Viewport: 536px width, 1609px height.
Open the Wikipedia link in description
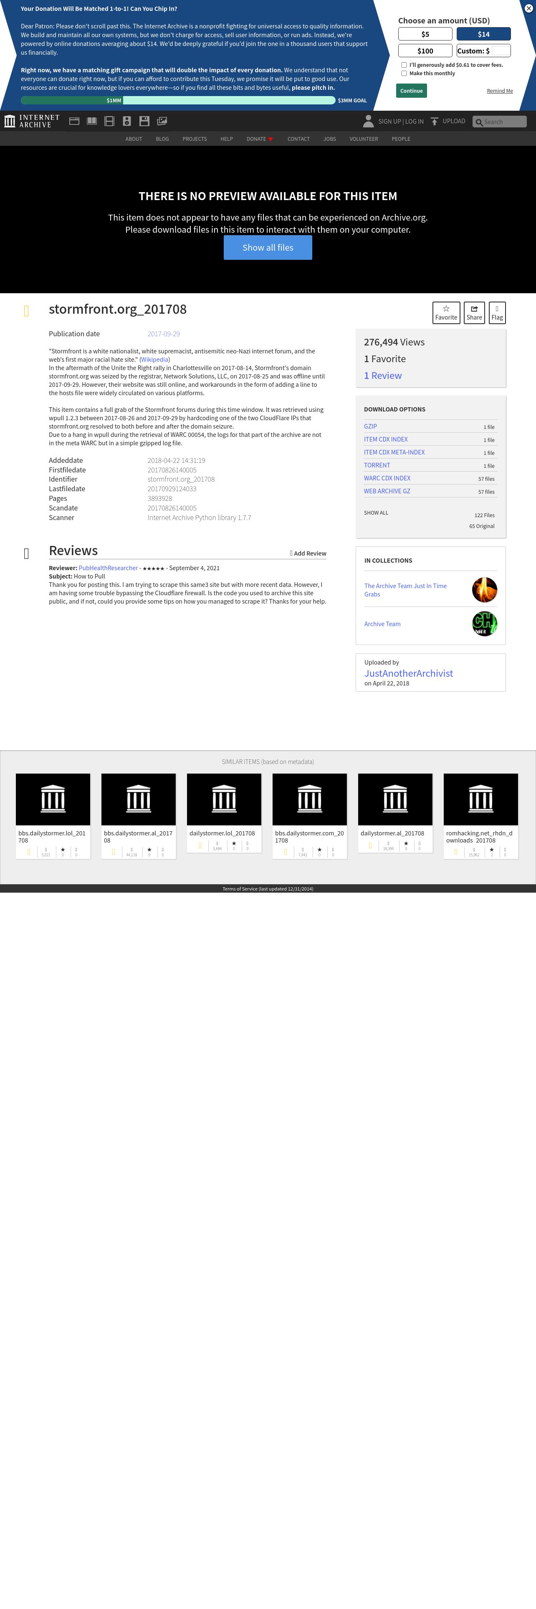click(x=154, y=360)
